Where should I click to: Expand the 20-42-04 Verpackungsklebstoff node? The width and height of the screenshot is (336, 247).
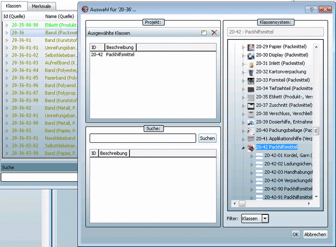point(252,181)
